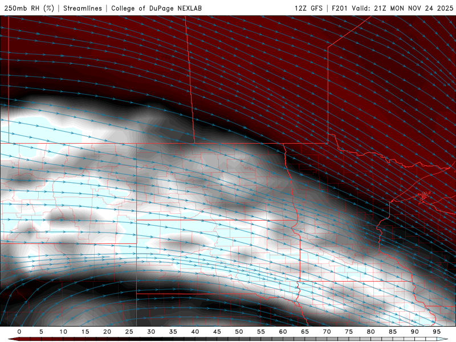Click the 10 label on the color scale

[63, 332]
